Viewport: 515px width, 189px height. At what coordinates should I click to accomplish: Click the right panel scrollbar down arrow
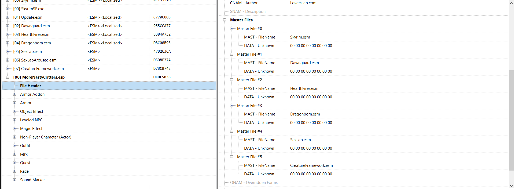[x=512, y=186]
